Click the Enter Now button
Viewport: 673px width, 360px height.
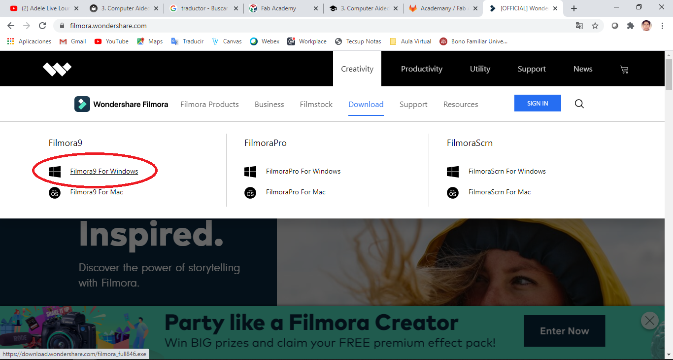[x=565, y=331]
